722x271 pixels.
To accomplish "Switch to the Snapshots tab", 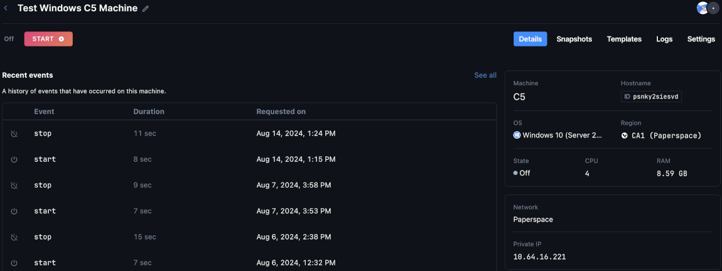I will click(574, 39).
